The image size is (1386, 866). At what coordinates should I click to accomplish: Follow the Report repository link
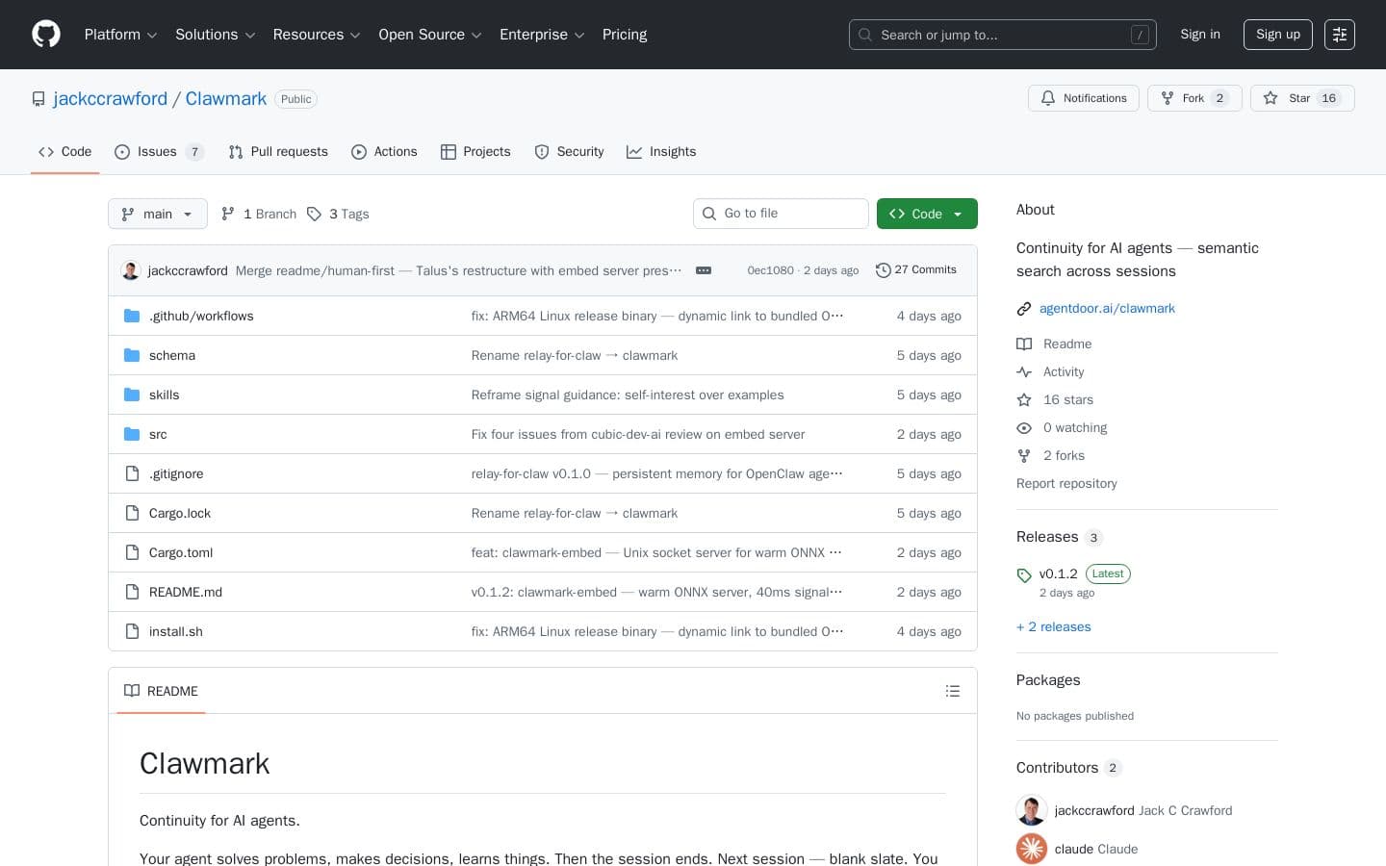(1066, 483)
